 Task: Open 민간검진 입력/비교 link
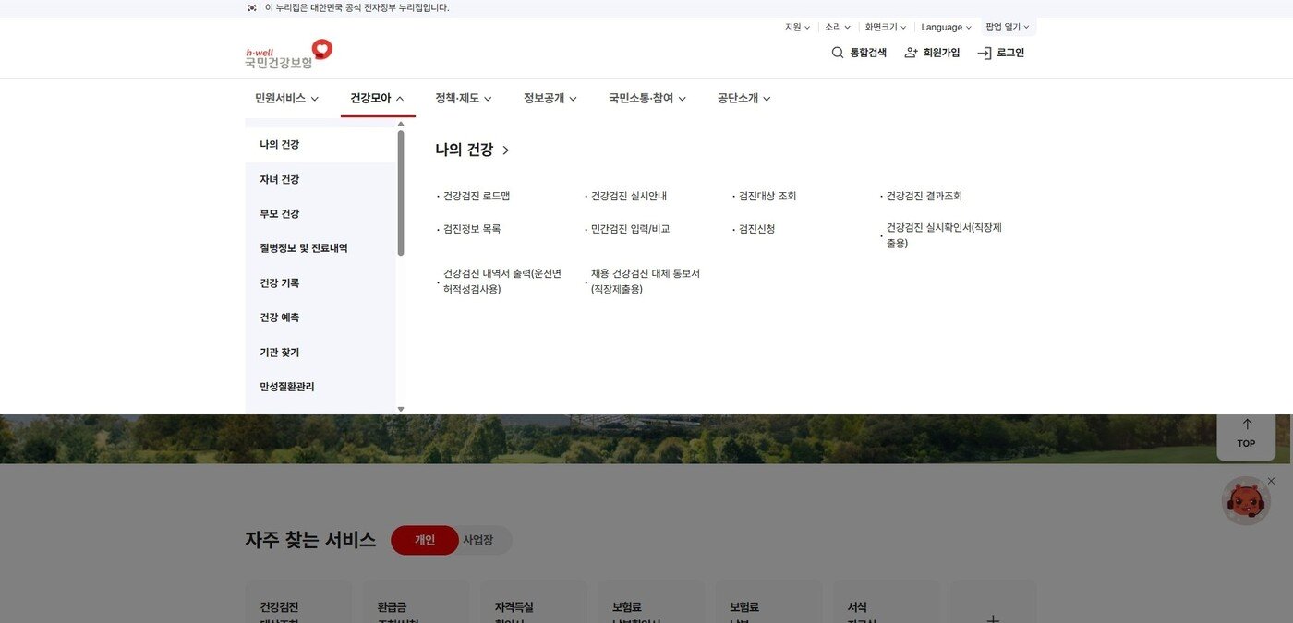631,228
